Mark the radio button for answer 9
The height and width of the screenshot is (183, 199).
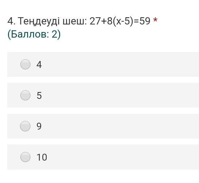click(25, 126)
